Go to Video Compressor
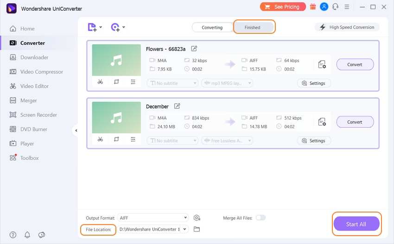Viewport: 394px width, 244px height. coord(36,72)
